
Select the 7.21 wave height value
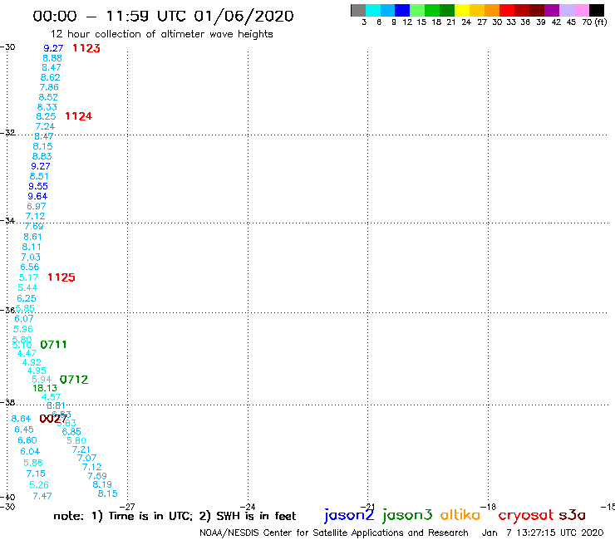(81, 449)
